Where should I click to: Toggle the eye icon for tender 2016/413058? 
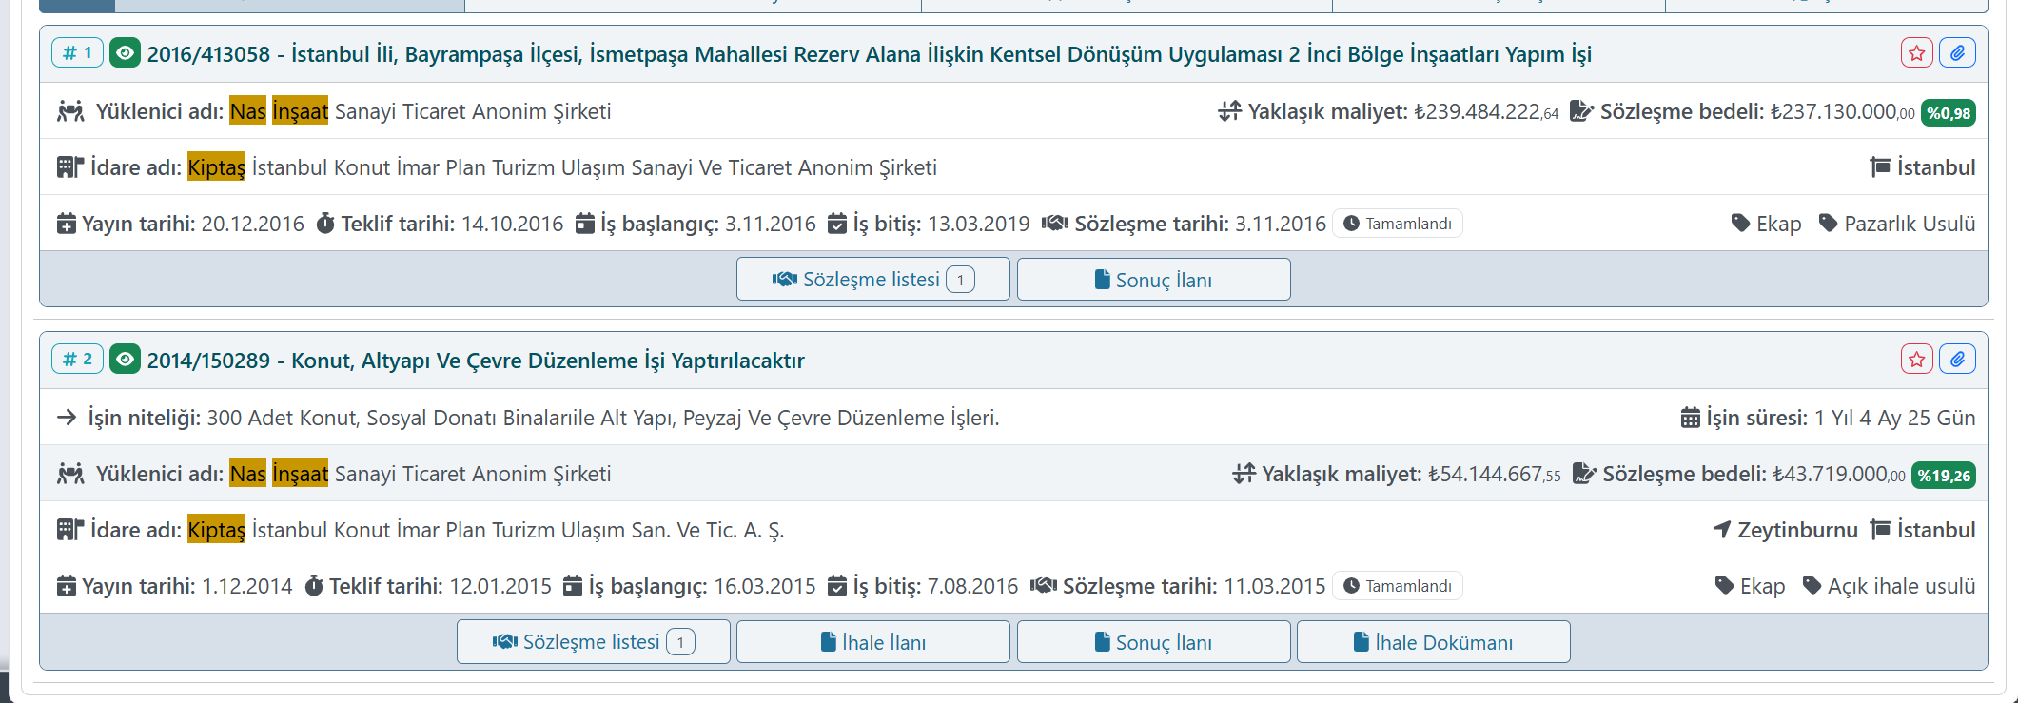coord(125,53)
